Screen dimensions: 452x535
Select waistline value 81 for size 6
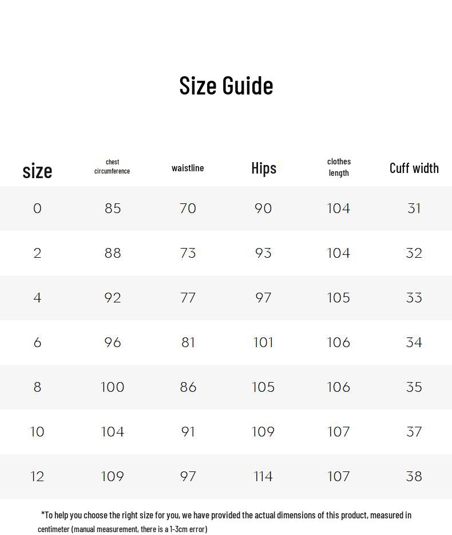point(188,343)
